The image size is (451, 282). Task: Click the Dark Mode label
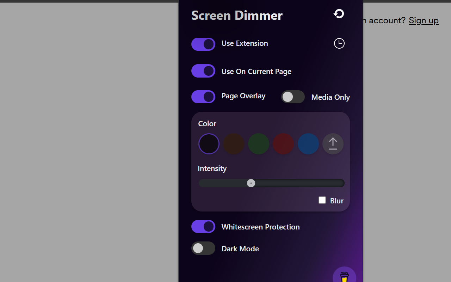[240, 249]
